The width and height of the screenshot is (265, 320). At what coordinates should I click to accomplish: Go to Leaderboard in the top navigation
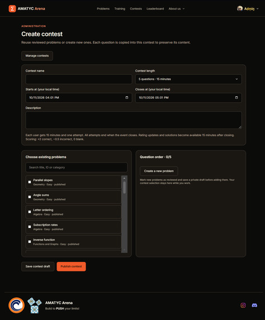[x=155, y=9]
